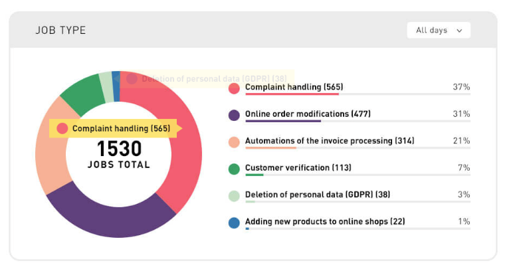Click the dark green donut chart segment

[78, 94]
